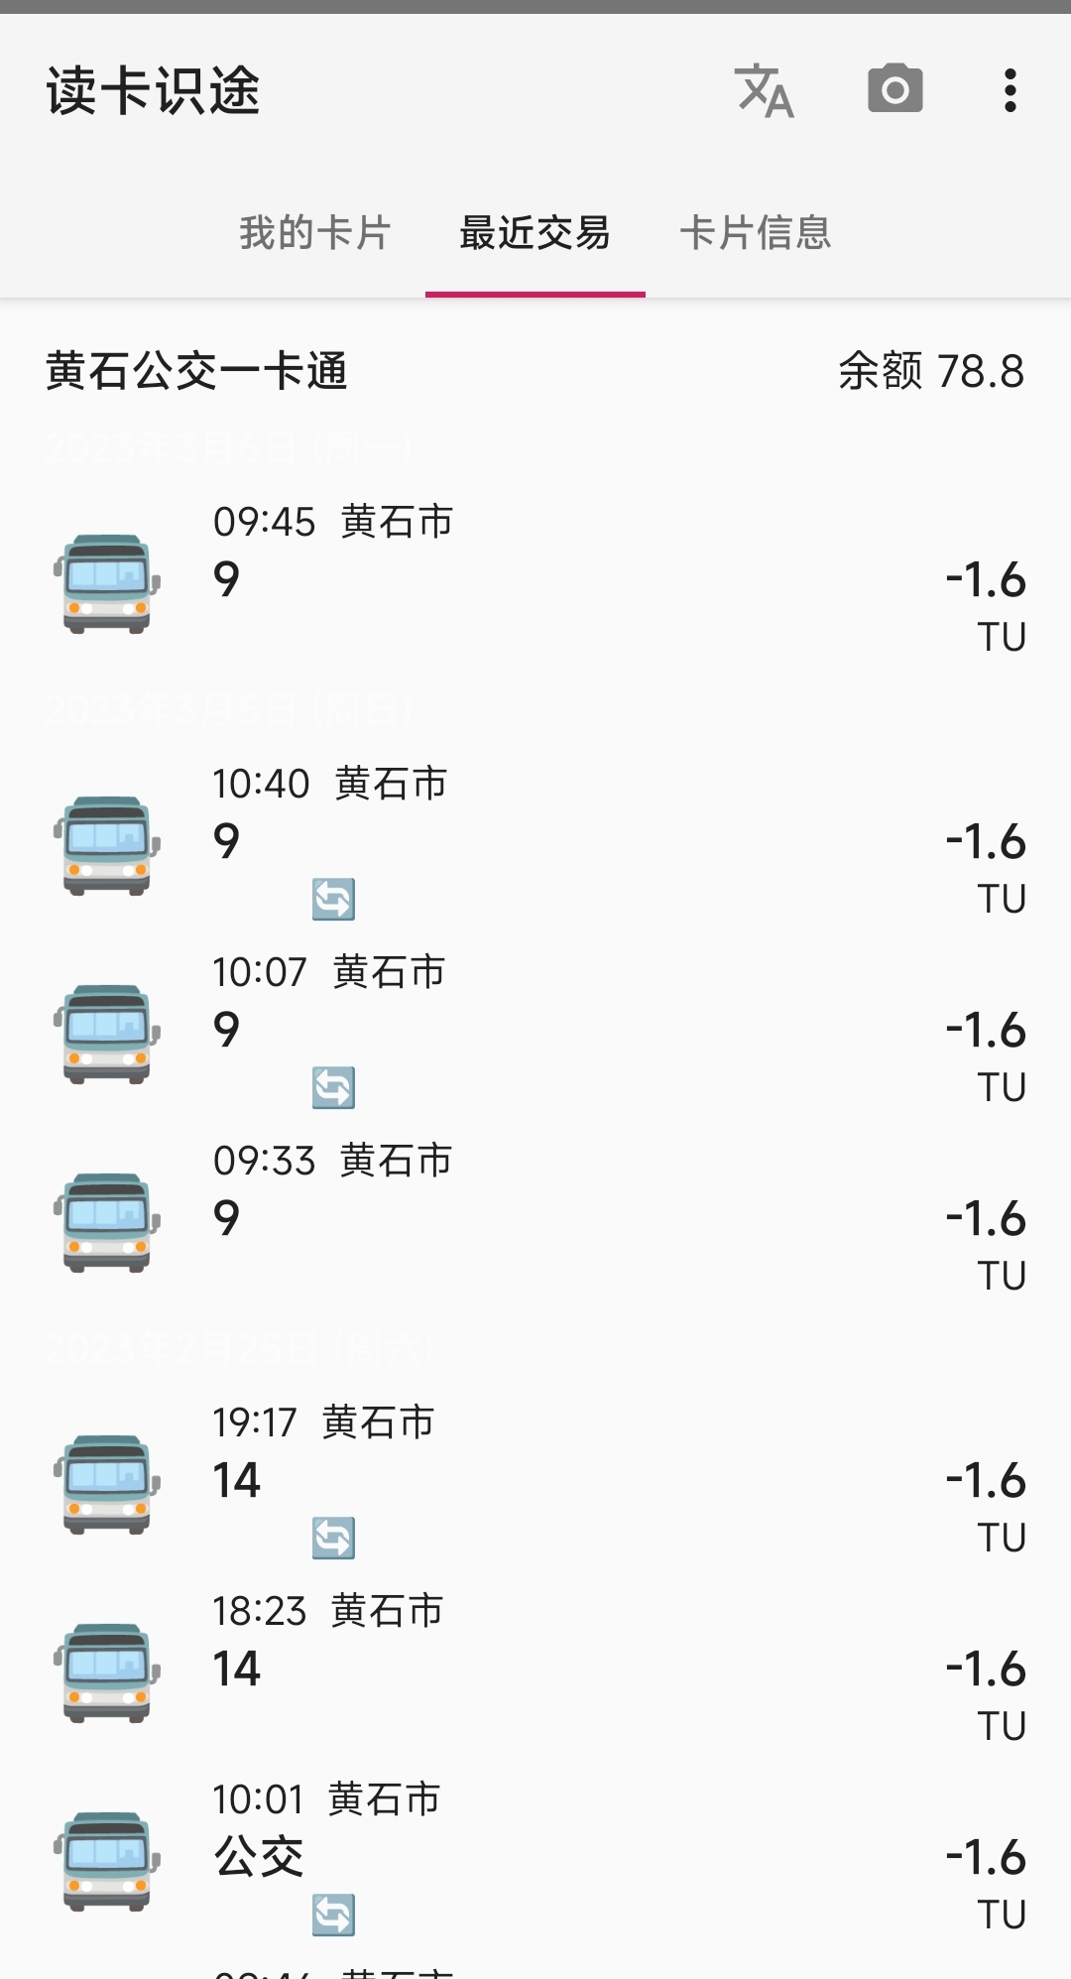Tap the -1.6 amount of 18:23 trip

[986, 1670]
